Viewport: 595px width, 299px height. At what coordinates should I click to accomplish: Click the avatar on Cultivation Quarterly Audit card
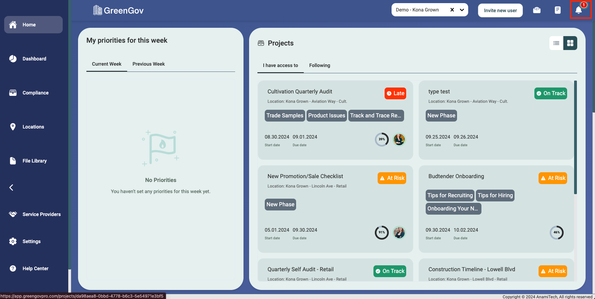399,140
